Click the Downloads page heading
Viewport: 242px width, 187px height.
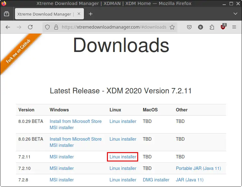pyautogui.click(x=121, y=45)
